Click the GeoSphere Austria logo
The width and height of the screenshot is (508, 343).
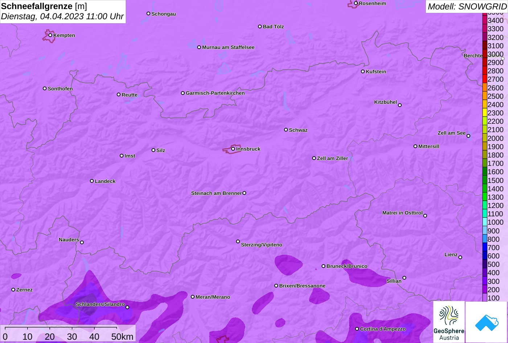(x=449, y=322)
